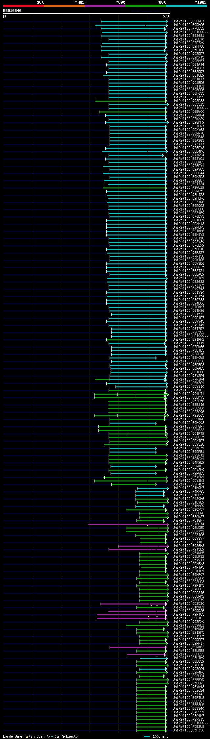210x739 pixels.
Task: Click the white query length bar
Action: [87, 13]
